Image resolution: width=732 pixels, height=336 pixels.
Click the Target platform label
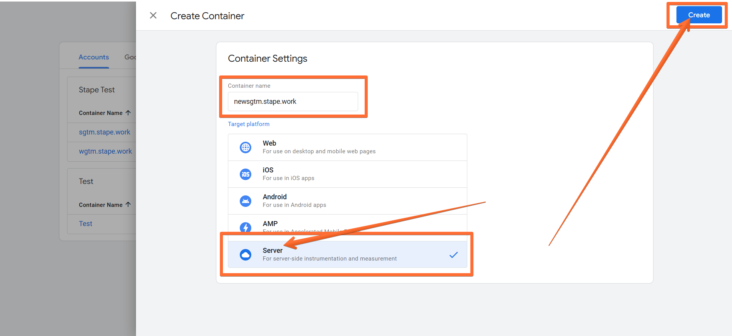point(249,124)
